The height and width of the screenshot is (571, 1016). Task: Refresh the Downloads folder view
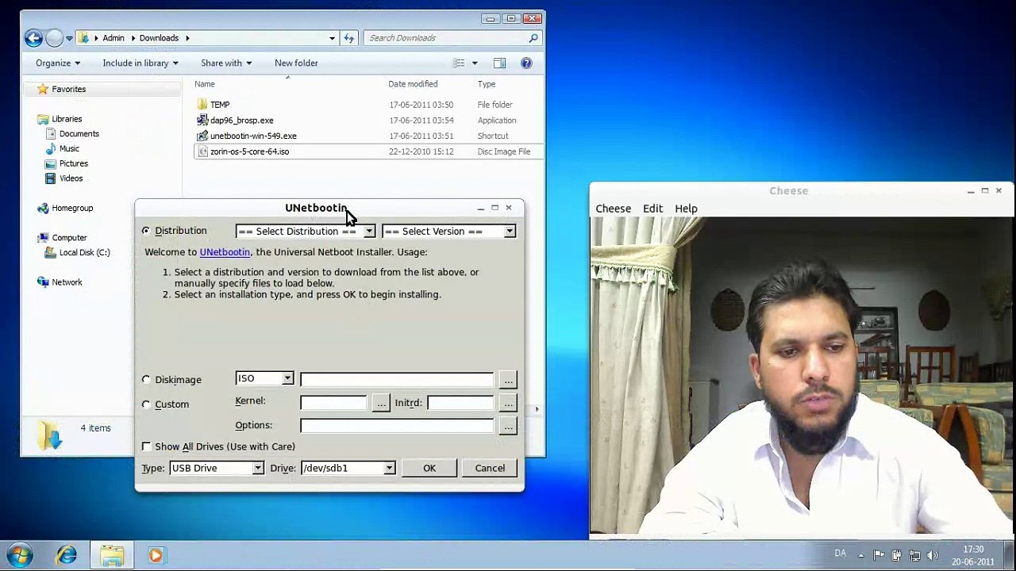click(x=349, y=37)
